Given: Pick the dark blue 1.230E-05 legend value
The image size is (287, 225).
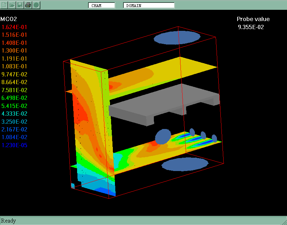Looking at the screenshot, I should (x=14, y=145).
